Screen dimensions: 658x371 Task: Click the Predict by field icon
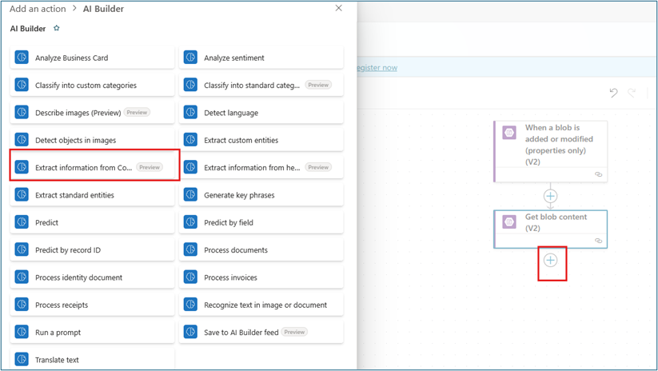point(190,222)
